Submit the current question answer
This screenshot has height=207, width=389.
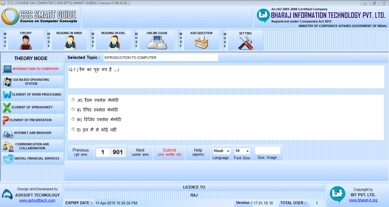coord(169,152)
